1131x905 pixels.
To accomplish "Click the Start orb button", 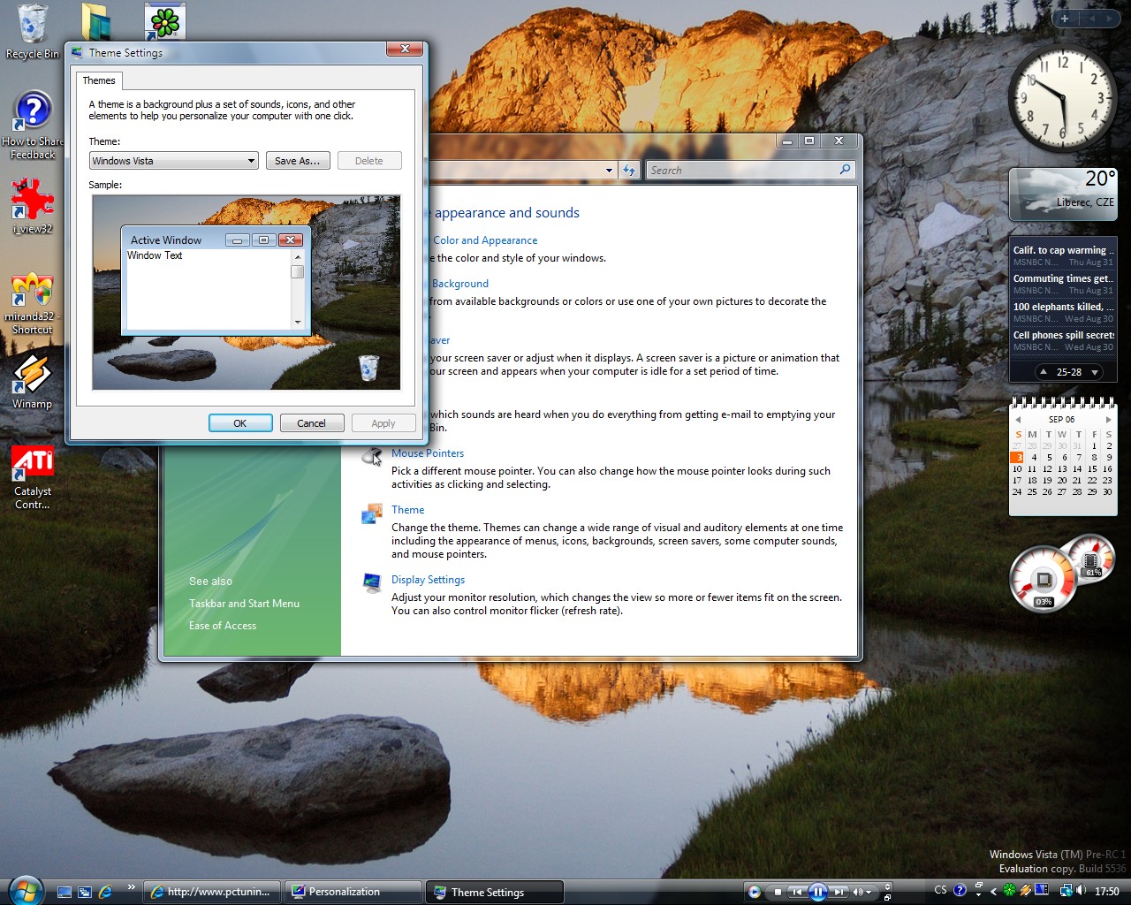I will [25, 889].
